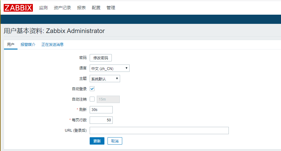Viewport: 281px width, 151px height.
Task: Open the 配置 menu
Action: click(x=96, y=8)
